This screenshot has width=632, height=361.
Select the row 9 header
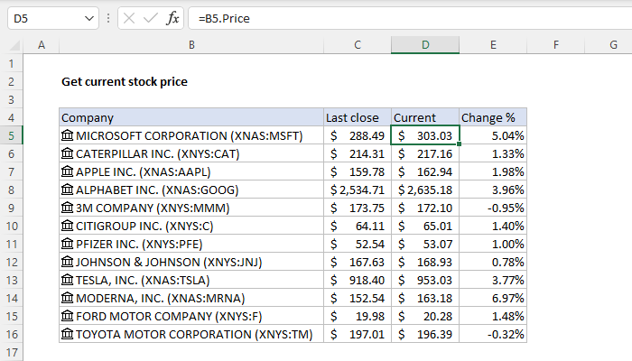(12, 208)
